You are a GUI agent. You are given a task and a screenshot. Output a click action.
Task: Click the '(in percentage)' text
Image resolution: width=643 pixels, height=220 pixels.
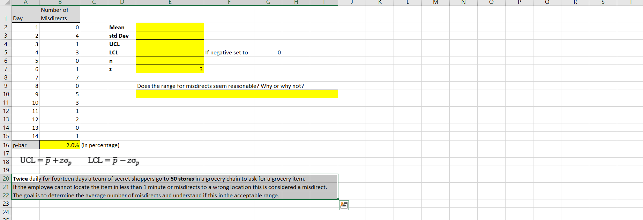pyautogui.click(x=100, y=145)
